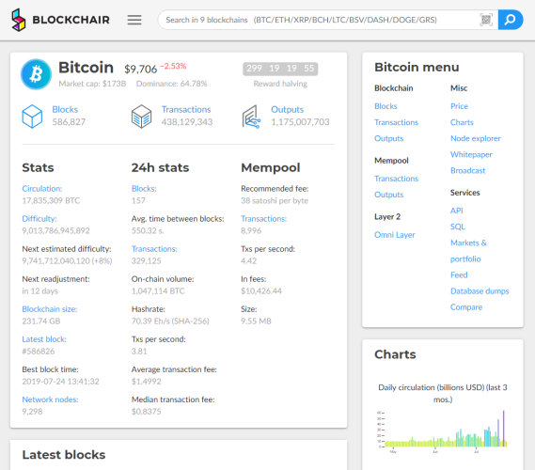Open Feed under Services

tap(459, 274)
